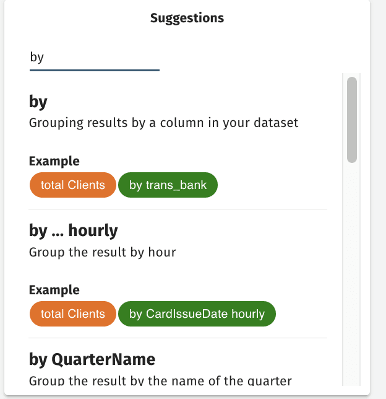
Task: Select the "by ... hourly" suggestion heading
Action: pyautogui.click(x=73, y=230)
